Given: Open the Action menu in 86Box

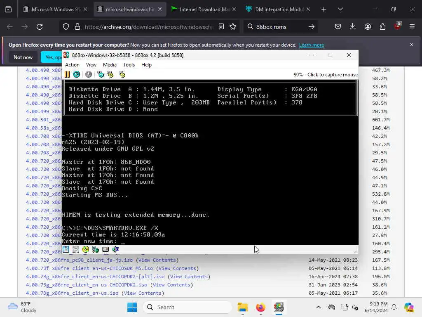Looking at the screenshot, I should [72, 65].
